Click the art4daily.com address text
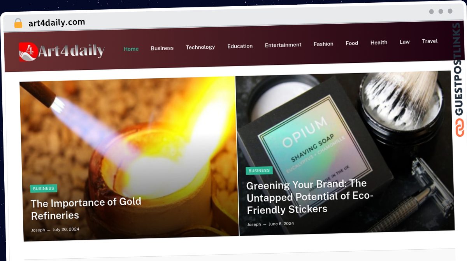Screen dimensions: 467x261 (x=57, y=23)
